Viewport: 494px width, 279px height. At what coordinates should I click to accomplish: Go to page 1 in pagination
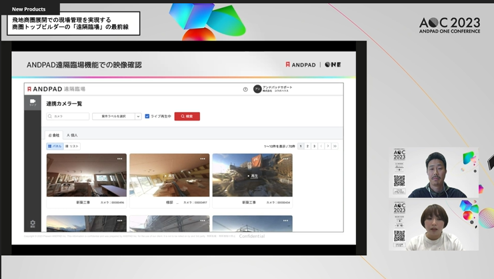click(x=301, y=146)
